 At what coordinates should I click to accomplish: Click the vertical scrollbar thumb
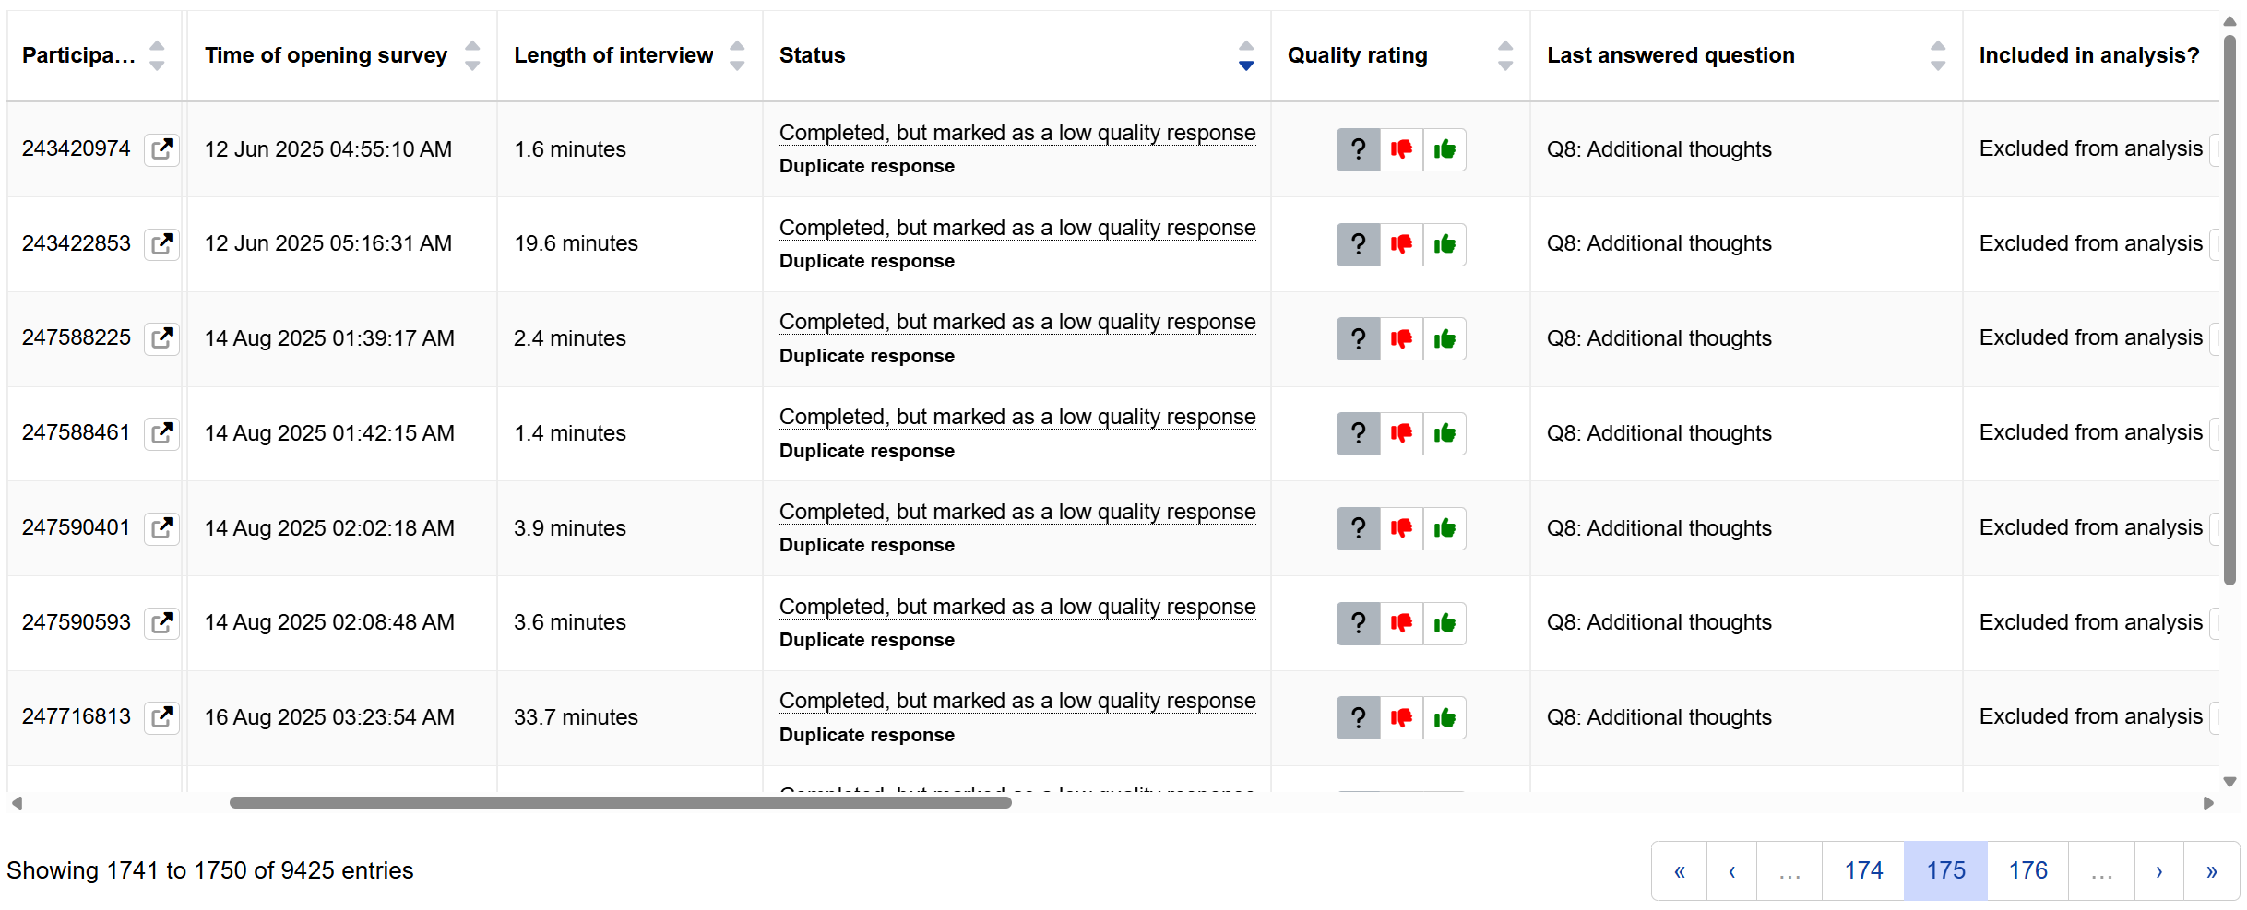(2230, 309)
